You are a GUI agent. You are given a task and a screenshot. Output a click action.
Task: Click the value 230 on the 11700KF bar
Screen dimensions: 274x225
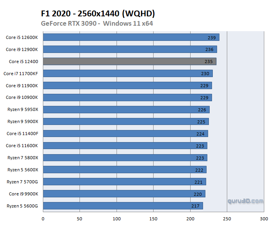pos(205,74)
